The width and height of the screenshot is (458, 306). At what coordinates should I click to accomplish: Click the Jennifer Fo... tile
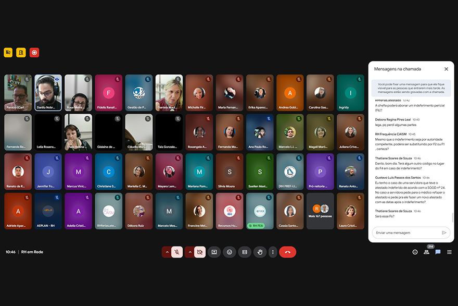[x=48, y=172]
